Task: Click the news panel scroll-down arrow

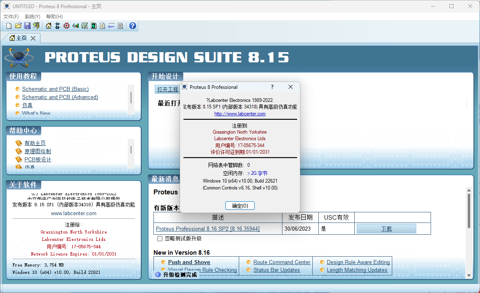Action: click(x=469, y=275)
